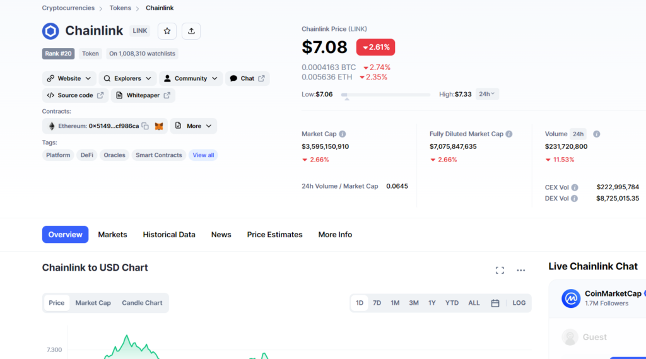646x359 pixels.
Task: Expand the Explorers dropdown
Action: pos(129,78)
